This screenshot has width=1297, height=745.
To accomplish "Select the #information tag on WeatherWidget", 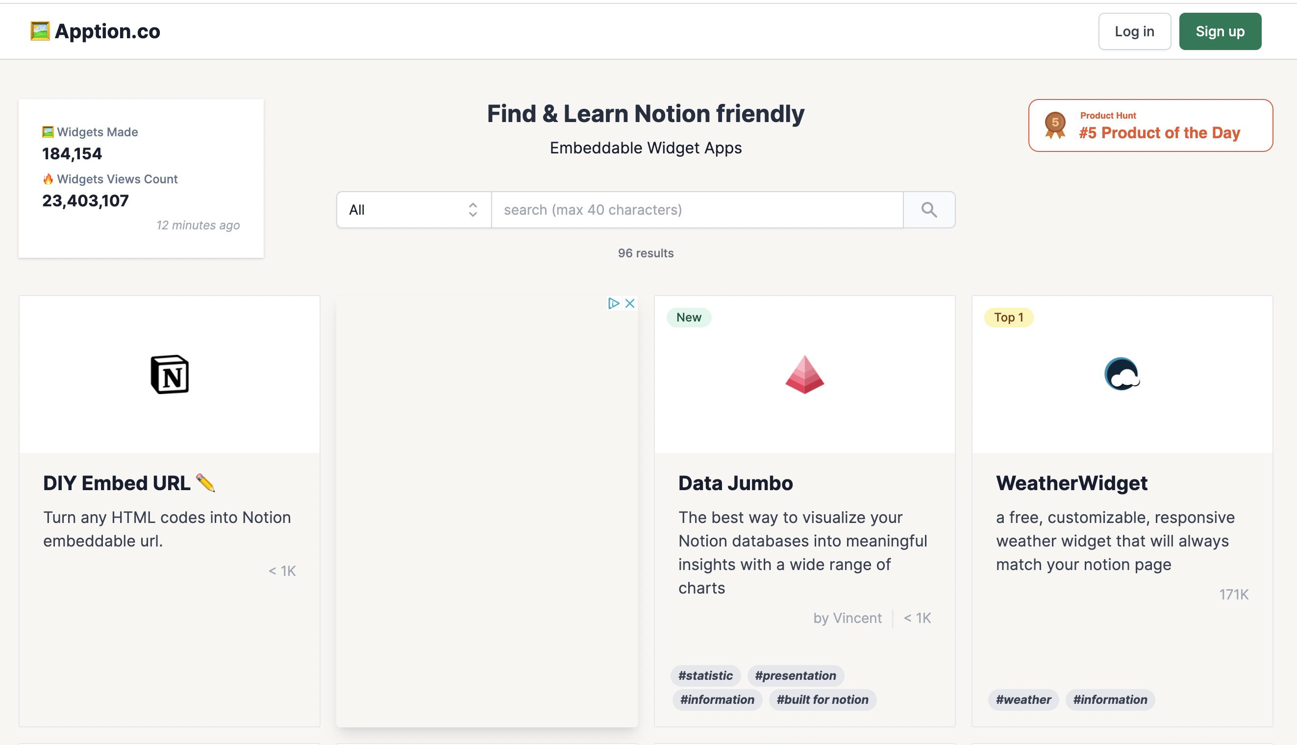I will point(1110,699).
